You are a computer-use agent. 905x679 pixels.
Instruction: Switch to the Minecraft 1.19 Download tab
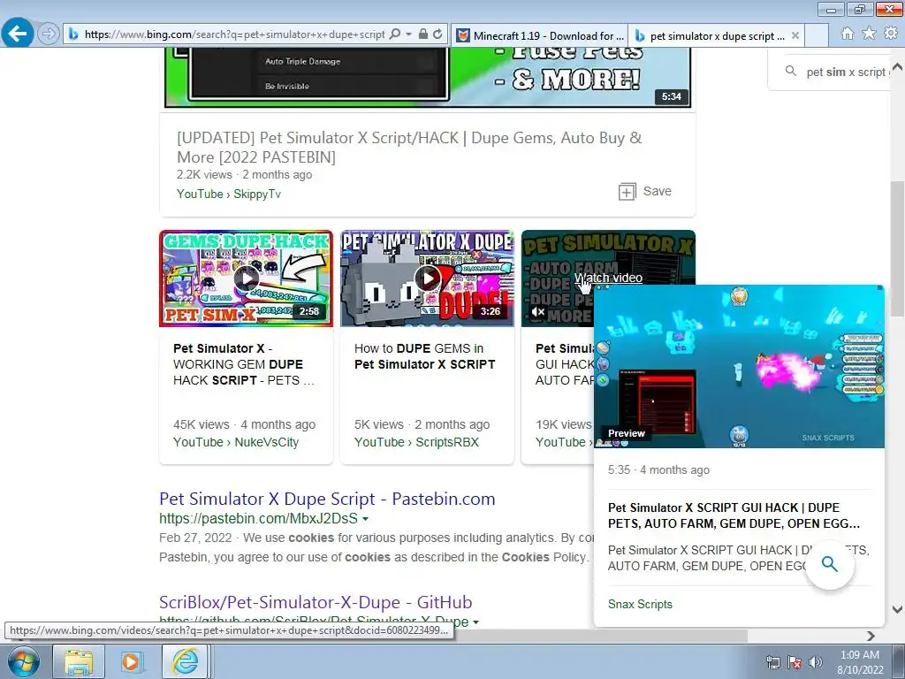(540, 35)
